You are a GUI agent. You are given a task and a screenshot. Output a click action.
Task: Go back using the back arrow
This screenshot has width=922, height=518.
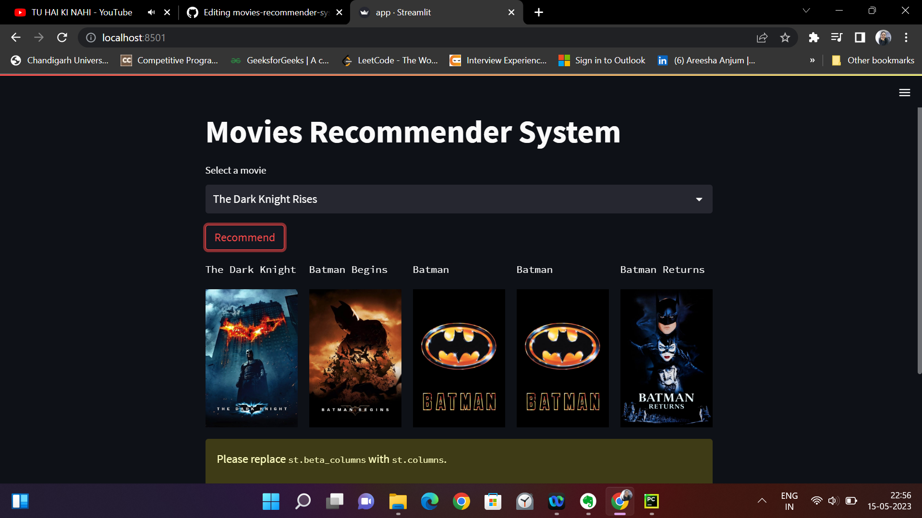[x=16, y=37]
